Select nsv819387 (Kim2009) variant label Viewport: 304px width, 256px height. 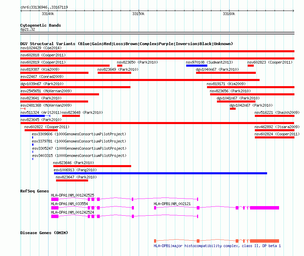(40, 69)
